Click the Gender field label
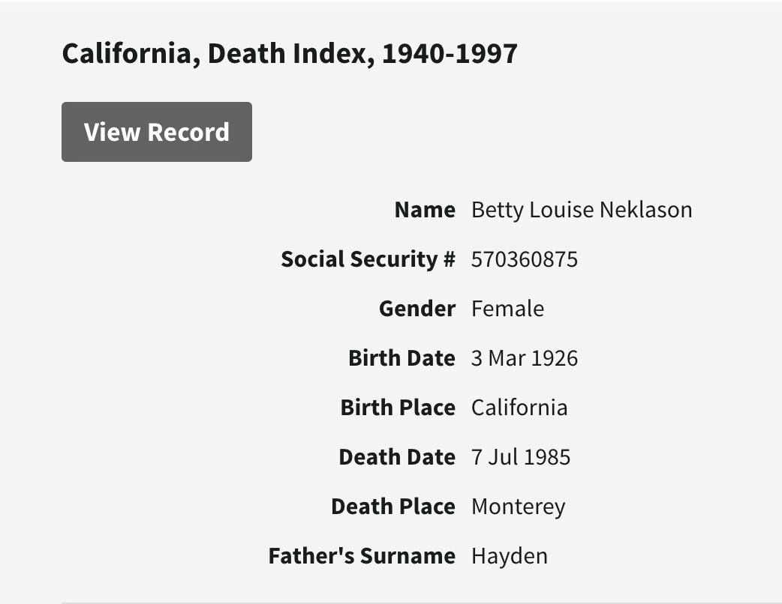This screenshot has width=782, height=604. 417,309
